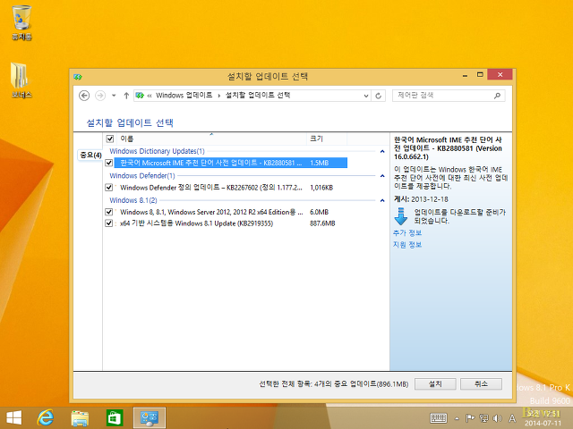Collapse the Windows Dictionary Updates group
Viewport: 573px width, 429px height.
pos(382,151)
